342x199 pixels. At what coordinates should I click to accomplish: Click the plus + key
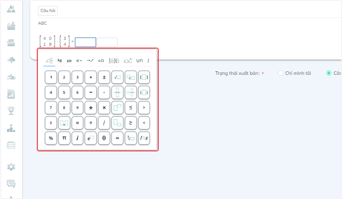coord(91,77)
